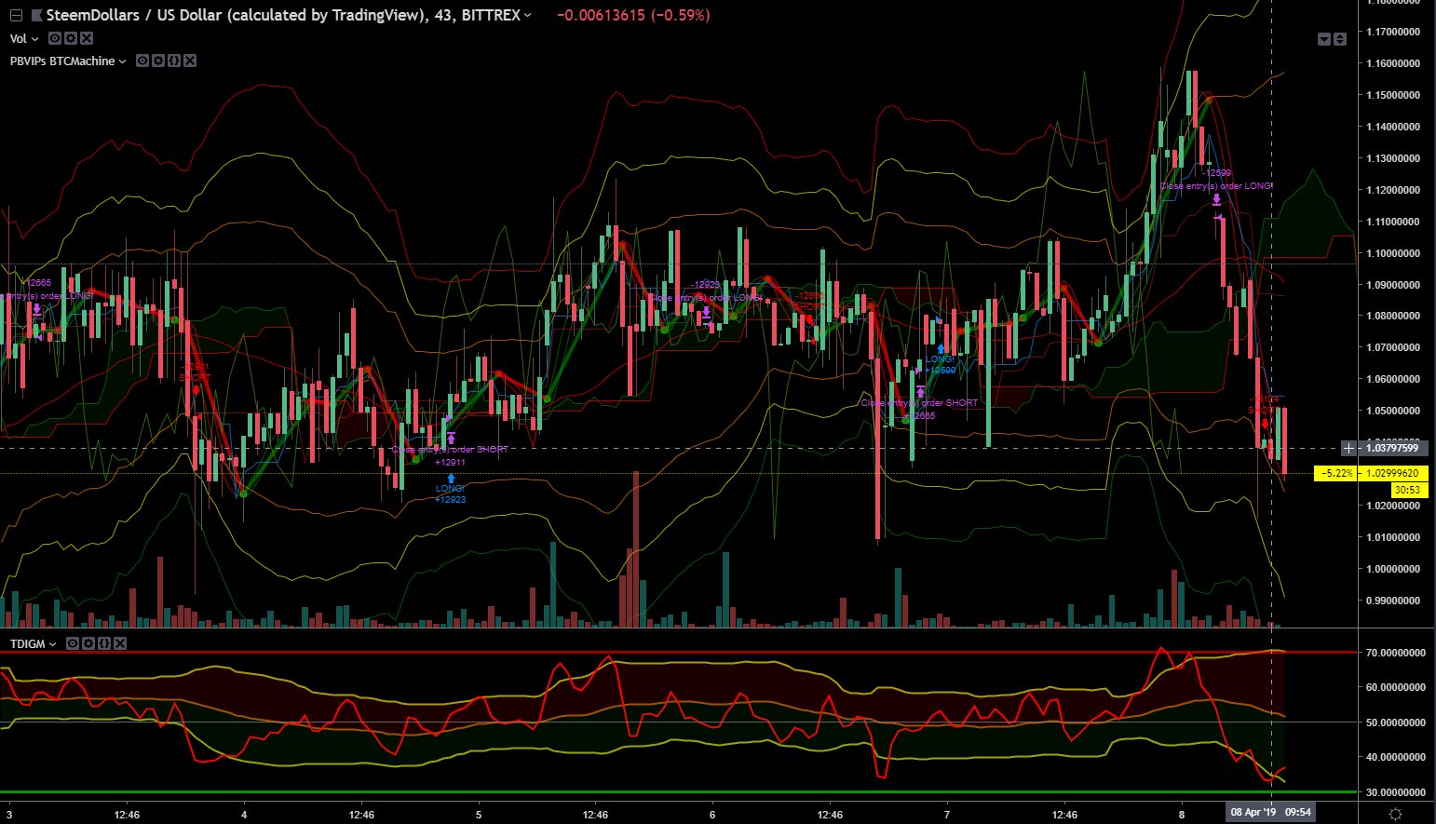1436x824 pixels.
Task: Click the yellow 1.02999620 current price label
Action: click(1392, 473)
